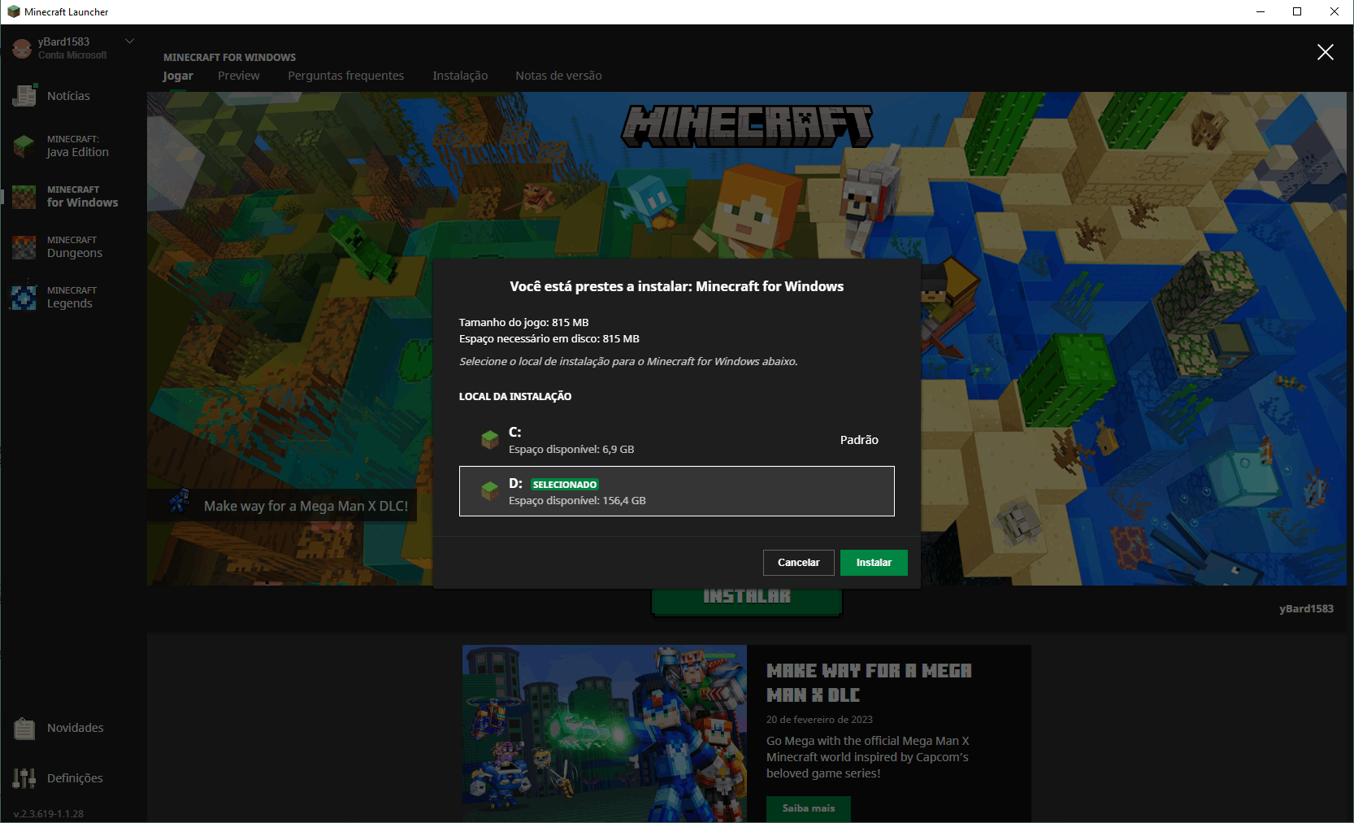Open the Mega Man X DLC news thumbnail
The image size is (1354, 823).
605,734
